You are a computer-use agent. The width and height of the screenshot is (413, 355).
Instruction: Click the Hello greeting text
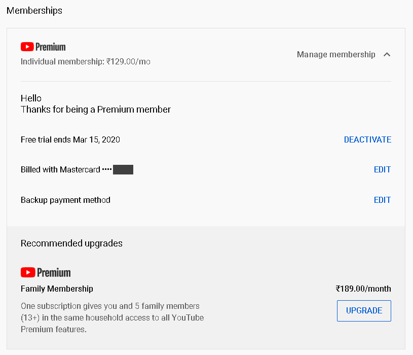[31, 98]
